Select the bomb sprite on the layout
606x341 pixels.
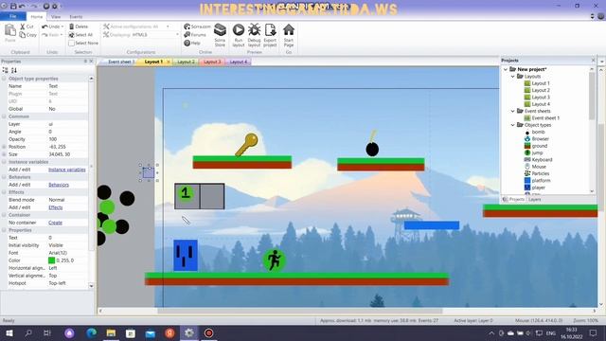coord(372,144)
